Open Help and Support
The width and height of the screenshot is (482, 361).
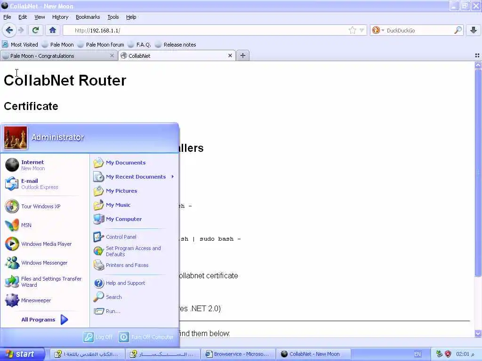click(x=134, y=283)
